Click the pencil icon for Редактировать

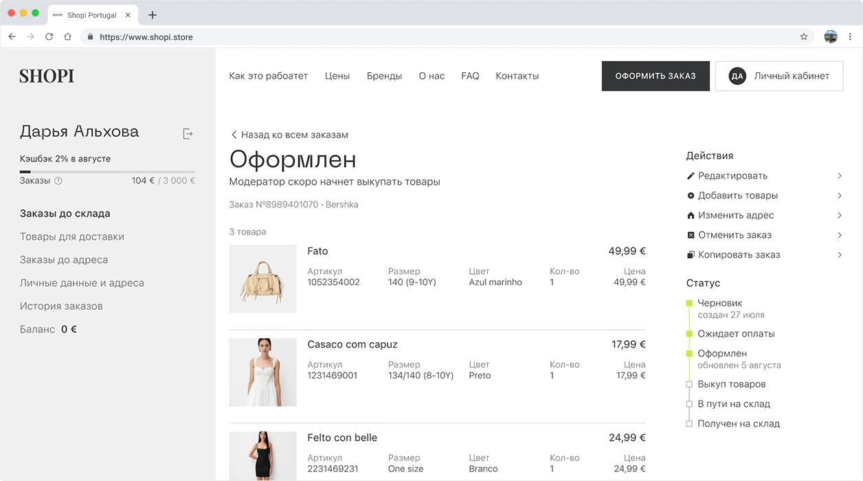[691, 176]
